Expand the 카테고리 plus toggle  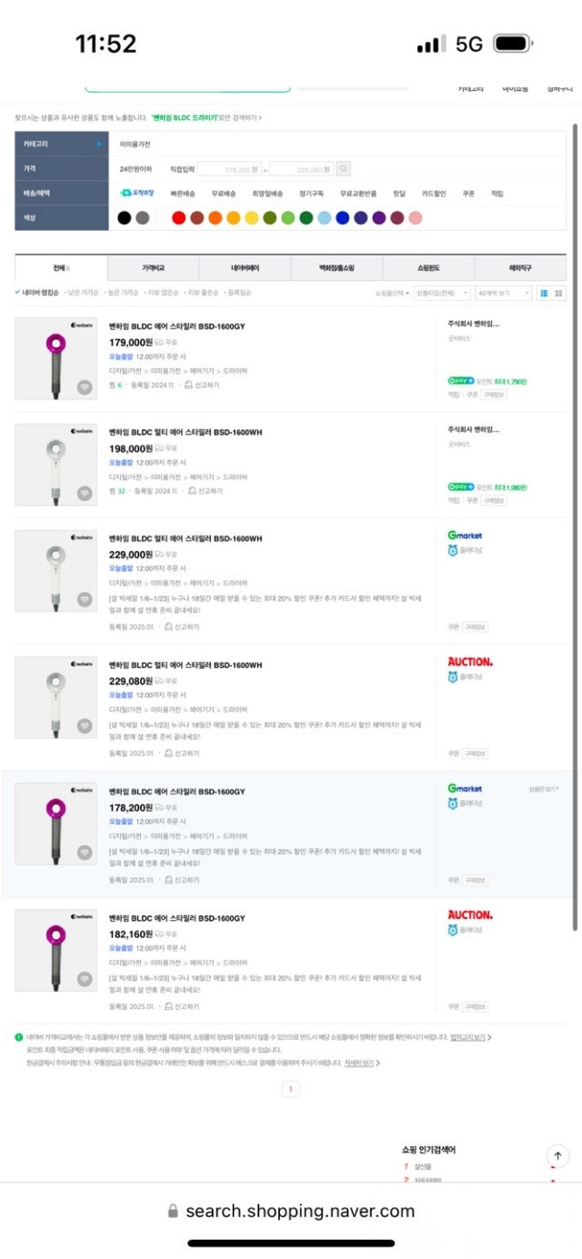pyautogui.click(x=98, y=144)
